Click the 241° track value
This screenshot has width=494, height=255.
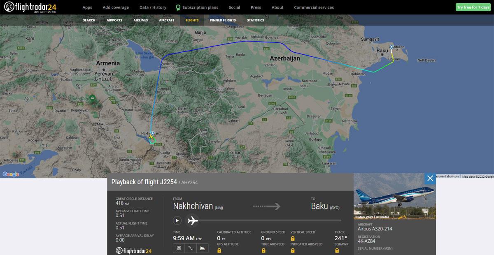click(340, 238)
